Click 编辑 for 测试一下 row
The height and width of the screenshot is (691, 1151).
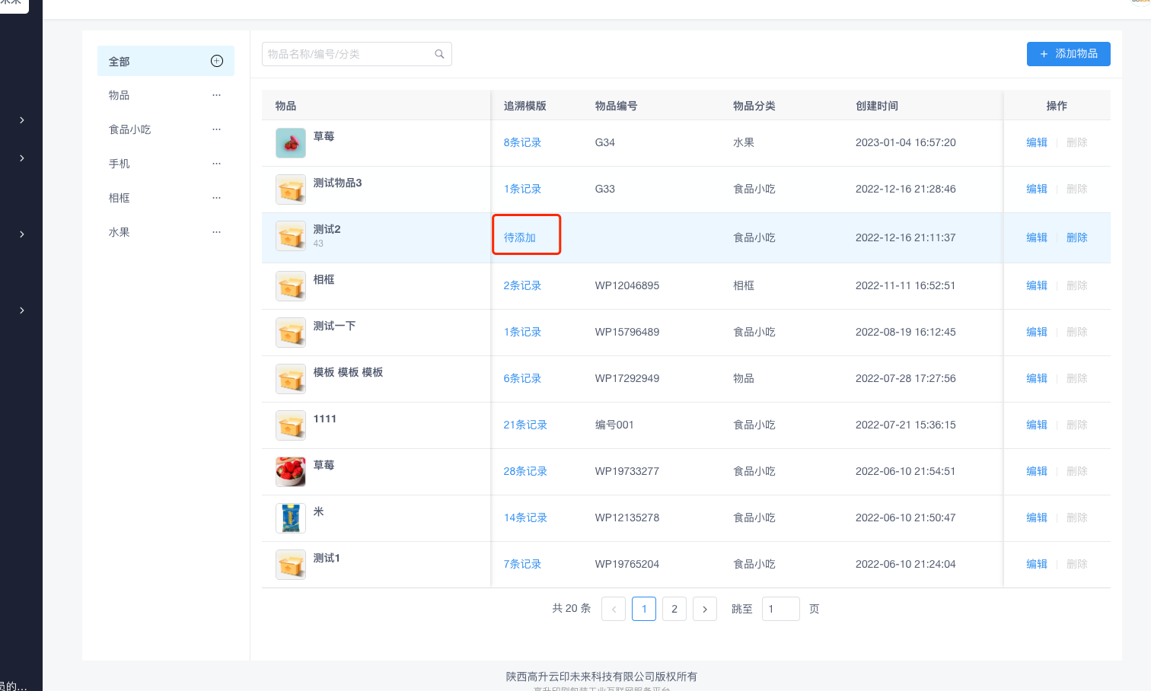click(x=1037, y=332)
